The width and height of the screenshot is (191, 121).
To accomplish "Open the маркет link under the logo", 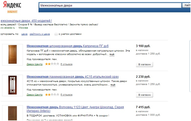I will click(x=12, y=11).
